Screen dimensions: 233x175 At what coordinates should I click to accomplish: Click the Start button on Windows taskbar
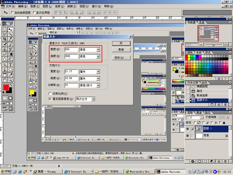[x=6, y=171]
